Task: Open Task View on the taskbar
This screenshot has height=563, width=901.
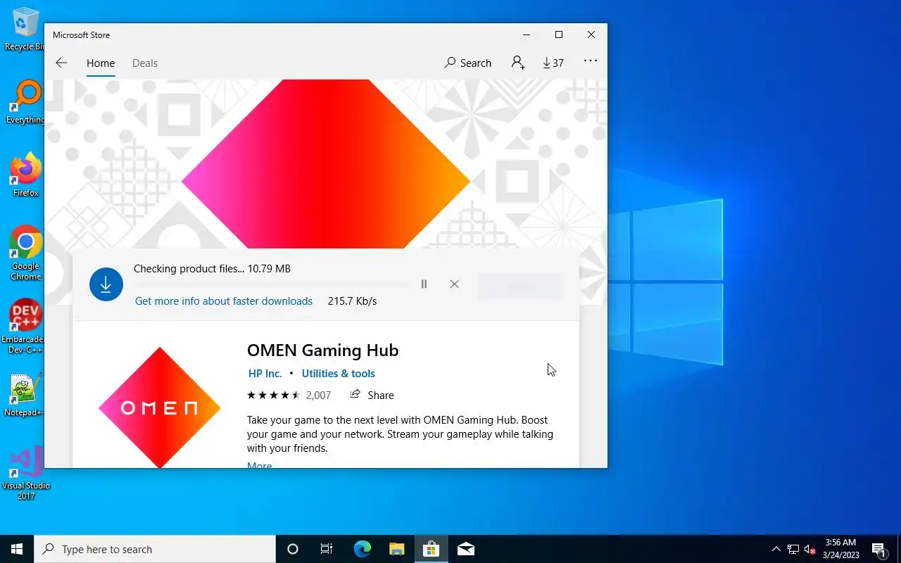Action: click(x=327, y=549)
